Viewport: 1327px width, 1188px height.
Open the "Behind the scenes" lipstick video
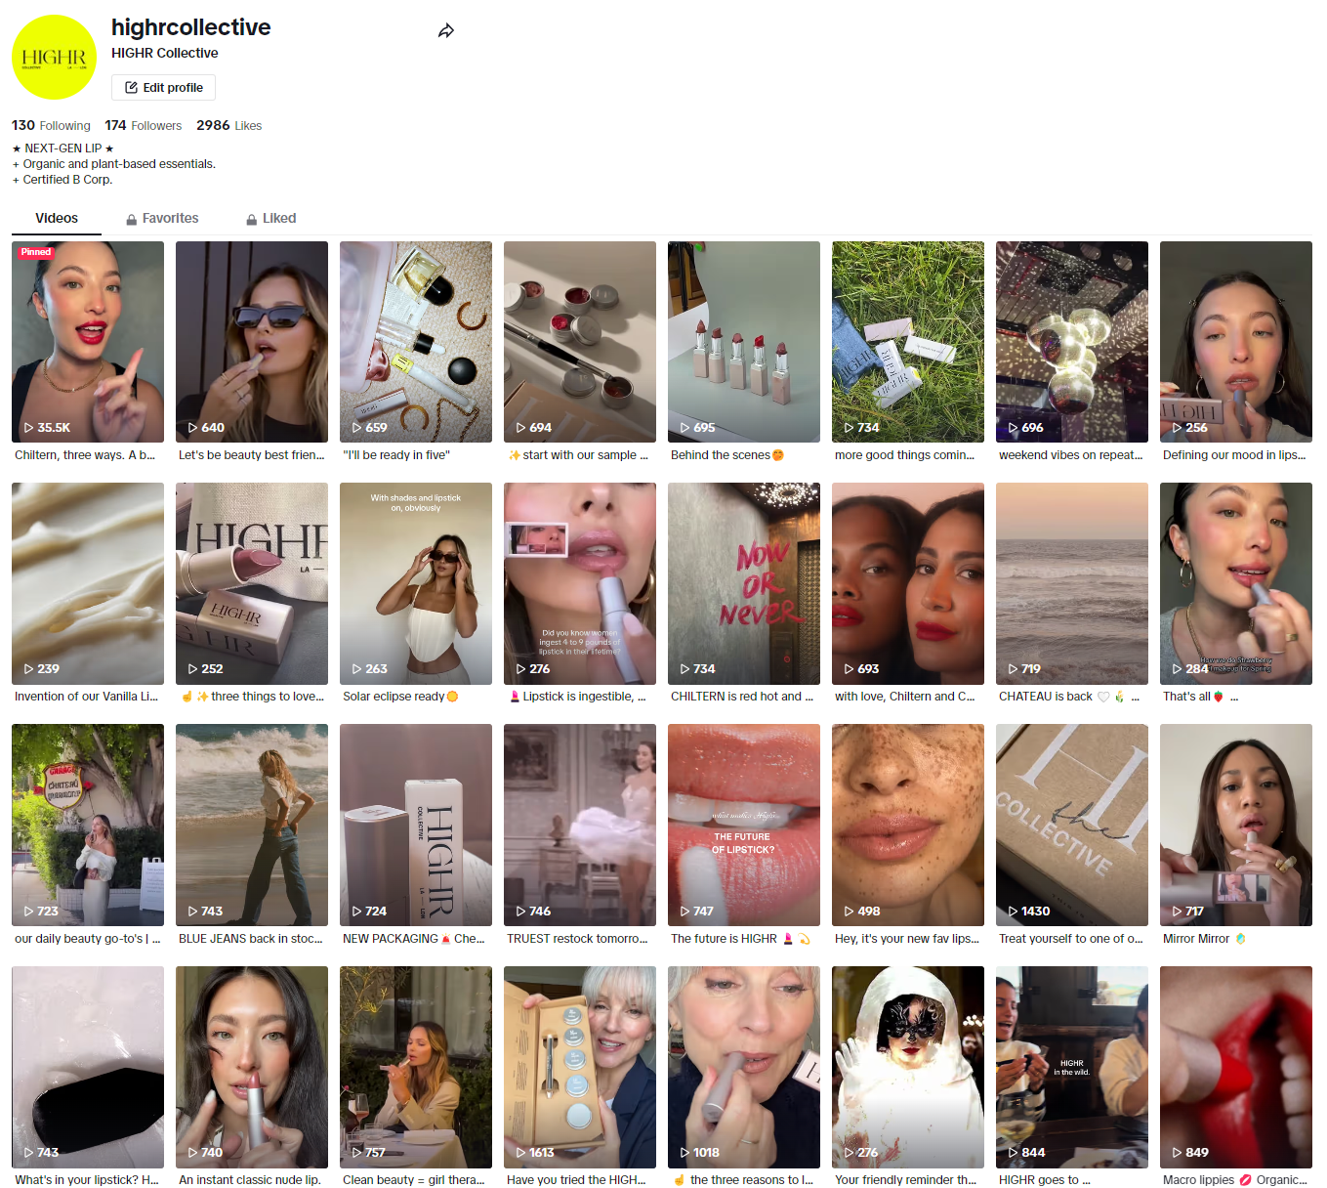(x=744, y=342)
